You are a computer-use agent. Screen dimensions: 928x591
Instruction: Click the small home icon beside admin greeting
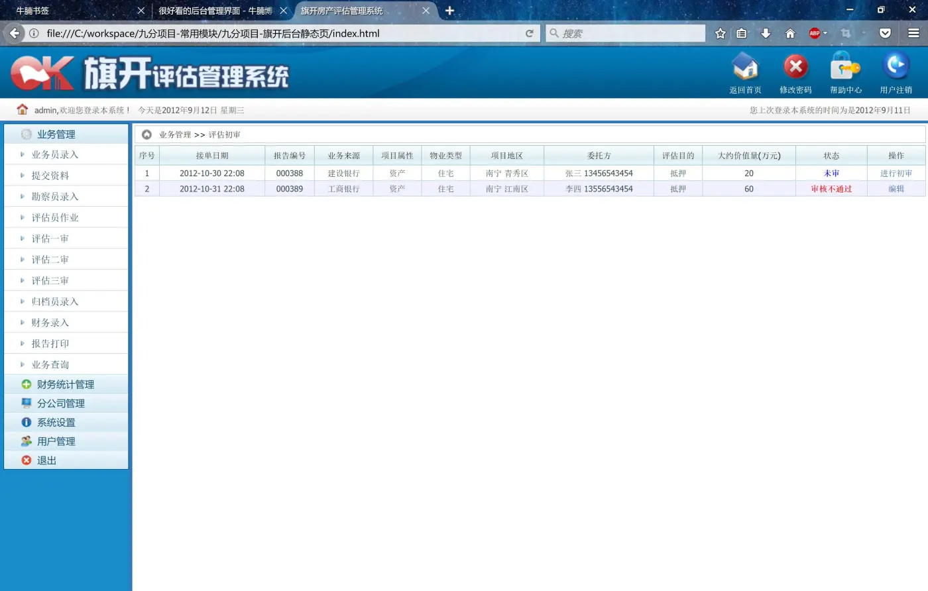(23, 109)
